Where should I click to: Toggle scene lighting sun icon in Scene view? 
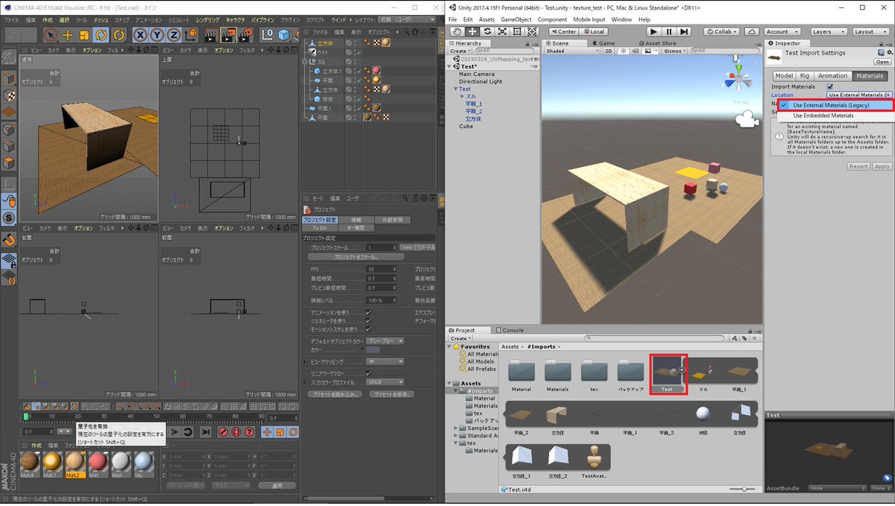click(x=624, y=51)
